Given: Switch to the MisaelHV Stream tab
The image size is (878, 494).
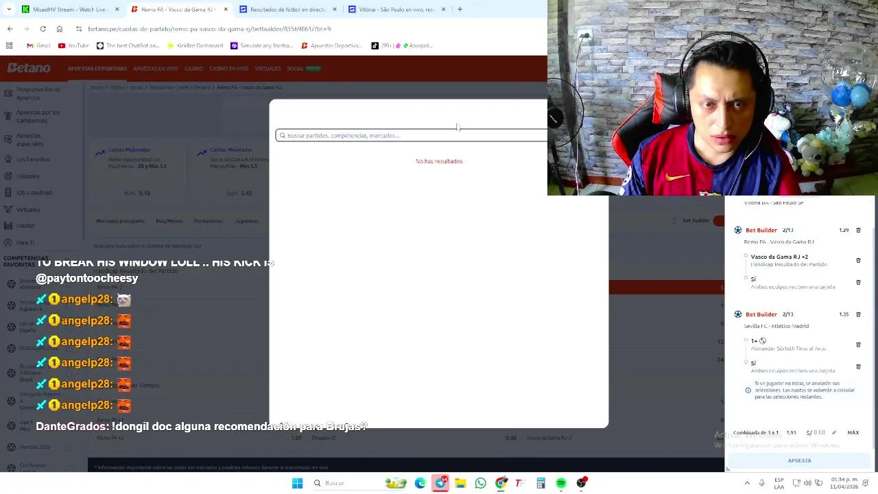Looking at the screenshot, I should click(x=71, y=10).
